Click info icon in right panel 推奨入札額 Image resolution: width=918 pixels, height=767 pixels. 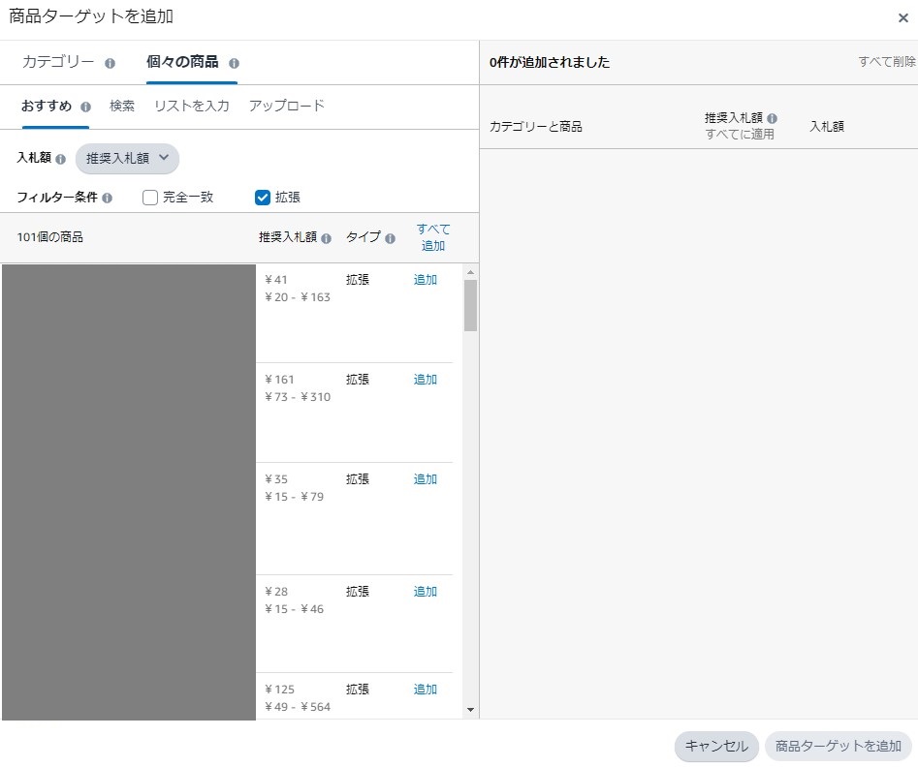click(772, 118)
